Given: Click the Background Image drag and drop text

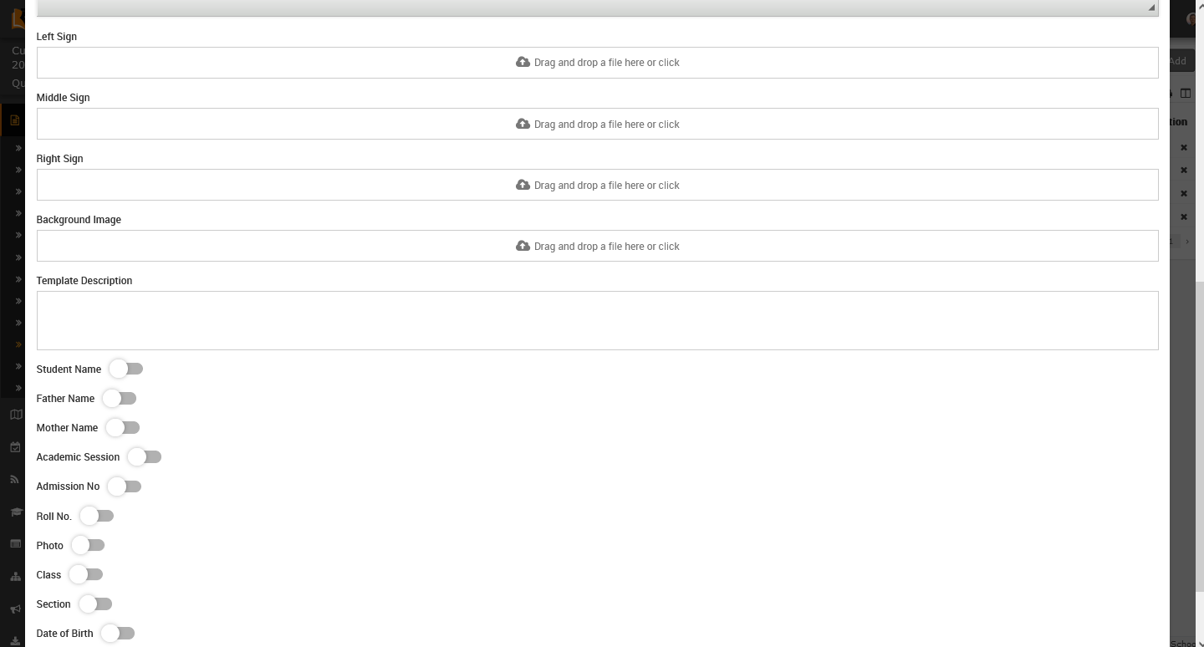Looking at the screenshot, I should pyautogui.click(x=606, y=247).
